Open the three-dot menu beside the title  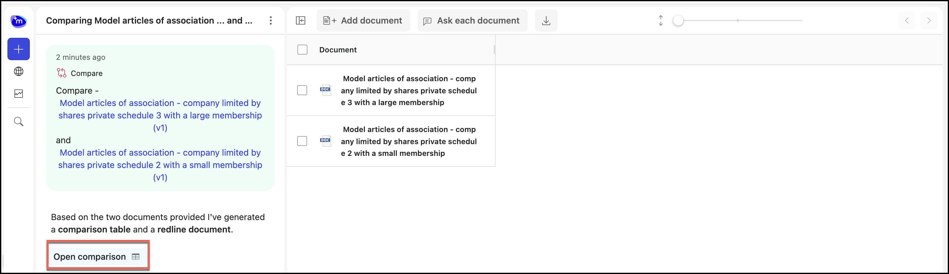(271, 20)
